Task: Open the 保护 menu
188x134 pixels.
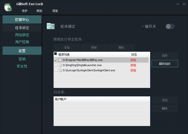Action: (24, 11)
